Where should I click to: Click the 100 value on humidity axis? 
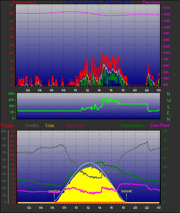[x=3, y=131]
